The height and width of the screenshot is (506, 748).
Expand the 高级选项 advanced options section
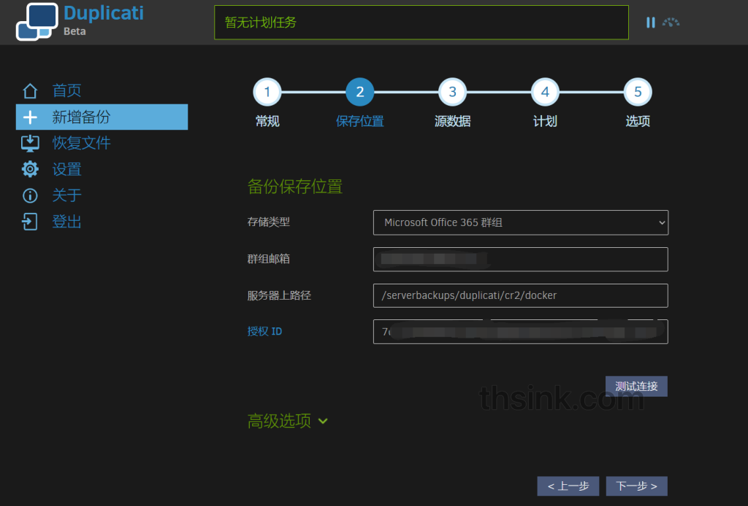pos(288,421)
